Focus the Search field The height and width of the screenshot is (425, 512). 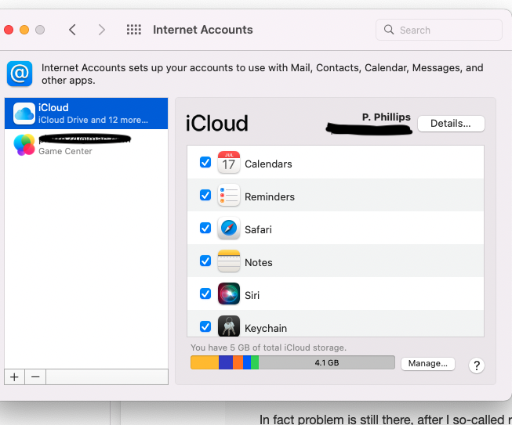439,30
